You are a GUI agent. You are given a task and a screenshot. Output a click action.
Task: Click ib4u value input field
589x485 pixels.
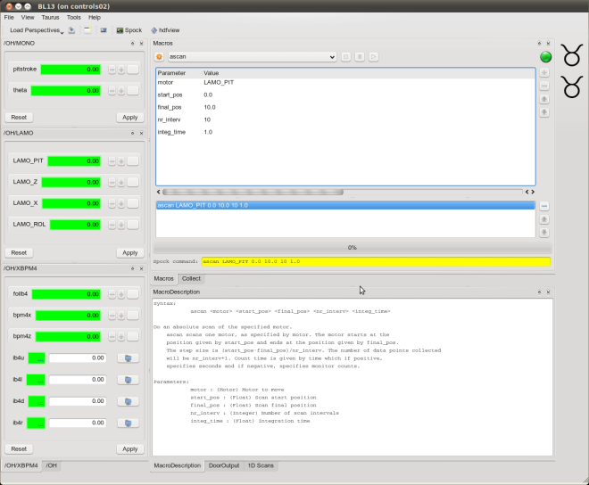pos(78,358)
